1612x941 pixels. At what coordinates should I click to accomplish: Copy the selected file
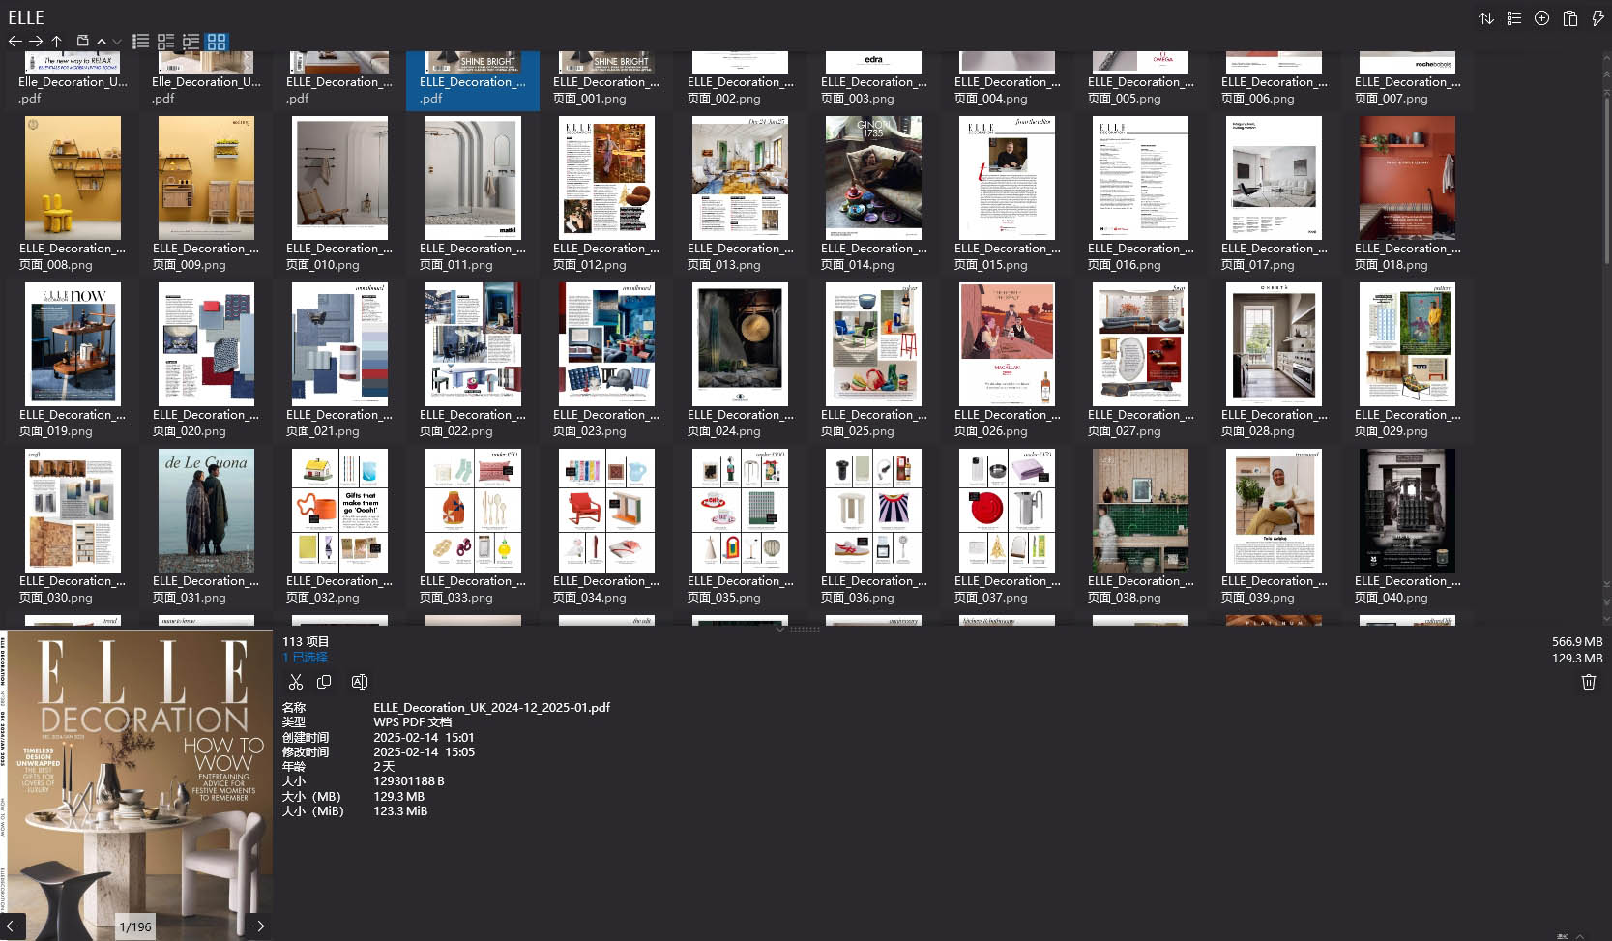tap(324, 682)
